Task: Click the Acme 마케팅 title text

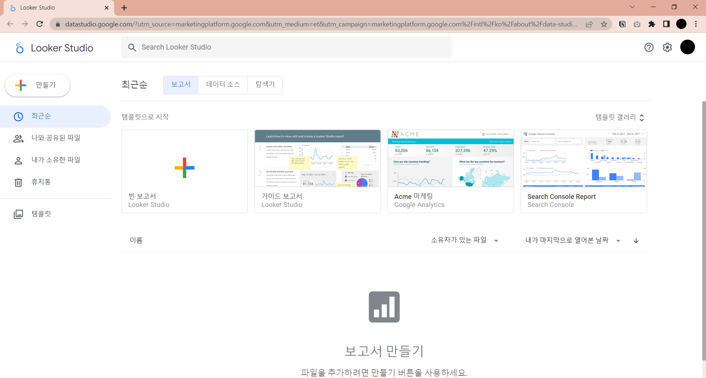Action: (x=414, y=196)
